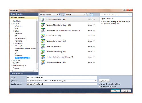Select the Xbox 360 Game (4.0) icon
This screenshot has height=103, width=142.
click(x=43, y=46)
